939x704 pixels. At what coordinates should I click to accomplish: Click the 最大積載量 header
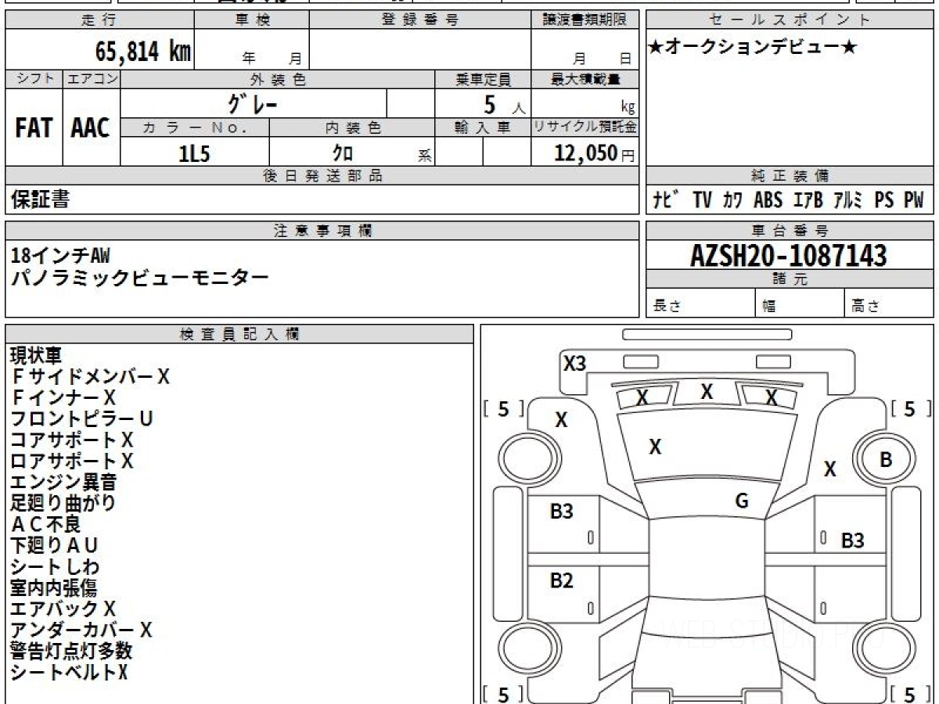[585, 79]
